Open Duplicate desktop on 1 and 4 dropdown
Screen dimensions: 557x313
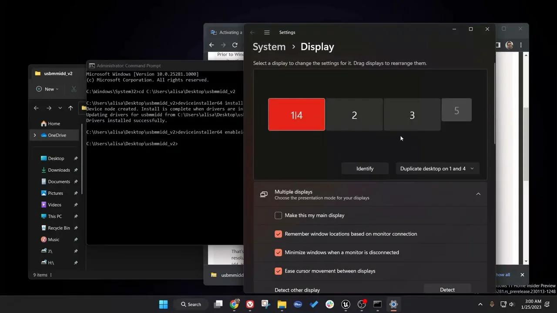[437, 169]
